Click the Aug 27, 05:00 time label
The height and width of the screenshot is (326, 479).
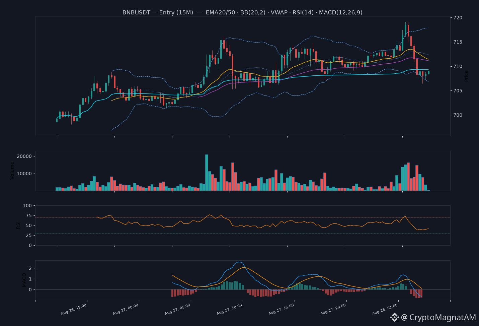(x=178, y=309)
